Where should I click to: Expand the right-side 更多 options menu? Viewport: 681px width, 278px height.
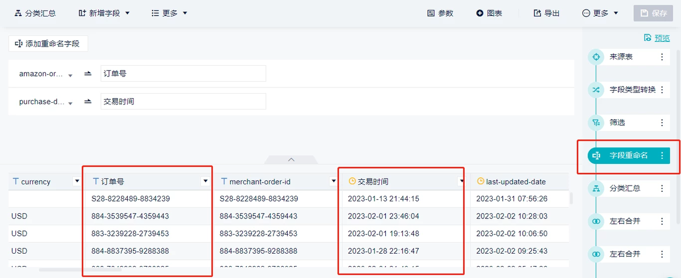[600, 13]
